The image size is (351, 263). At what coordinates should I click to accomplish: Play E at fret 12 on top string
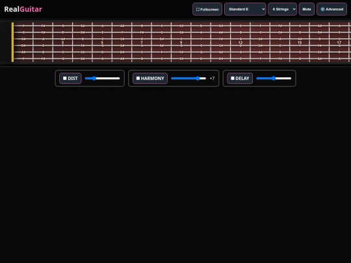[x=240, y=26]
